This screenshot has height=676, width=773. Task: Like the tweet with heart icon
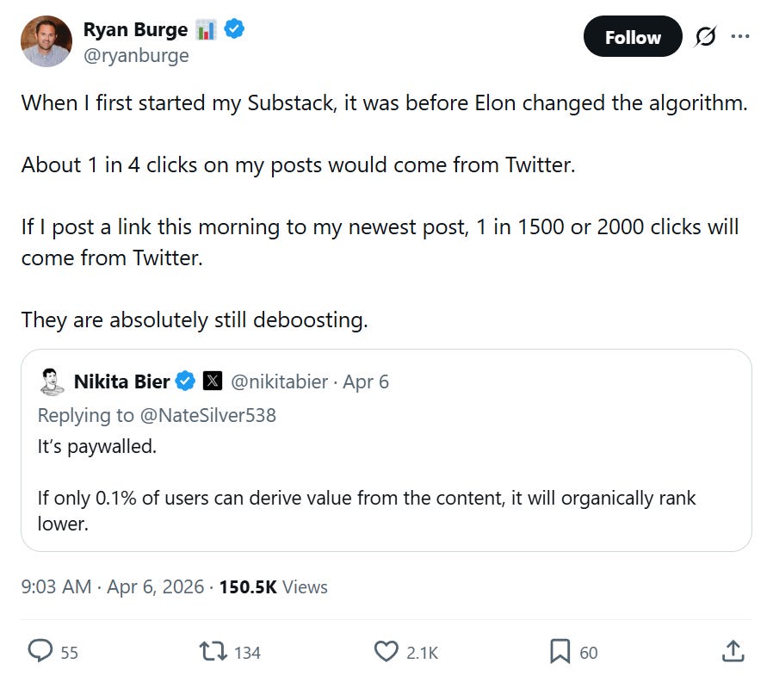pyautogui.click(x=386, y=651)
